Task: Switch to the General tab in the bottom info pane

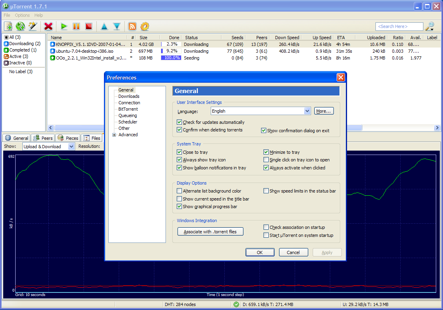Action: 17,138
